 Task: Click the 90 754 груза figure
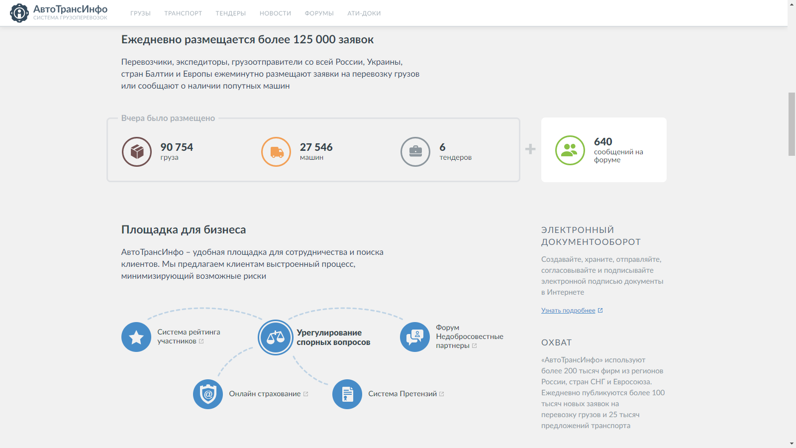177,152
